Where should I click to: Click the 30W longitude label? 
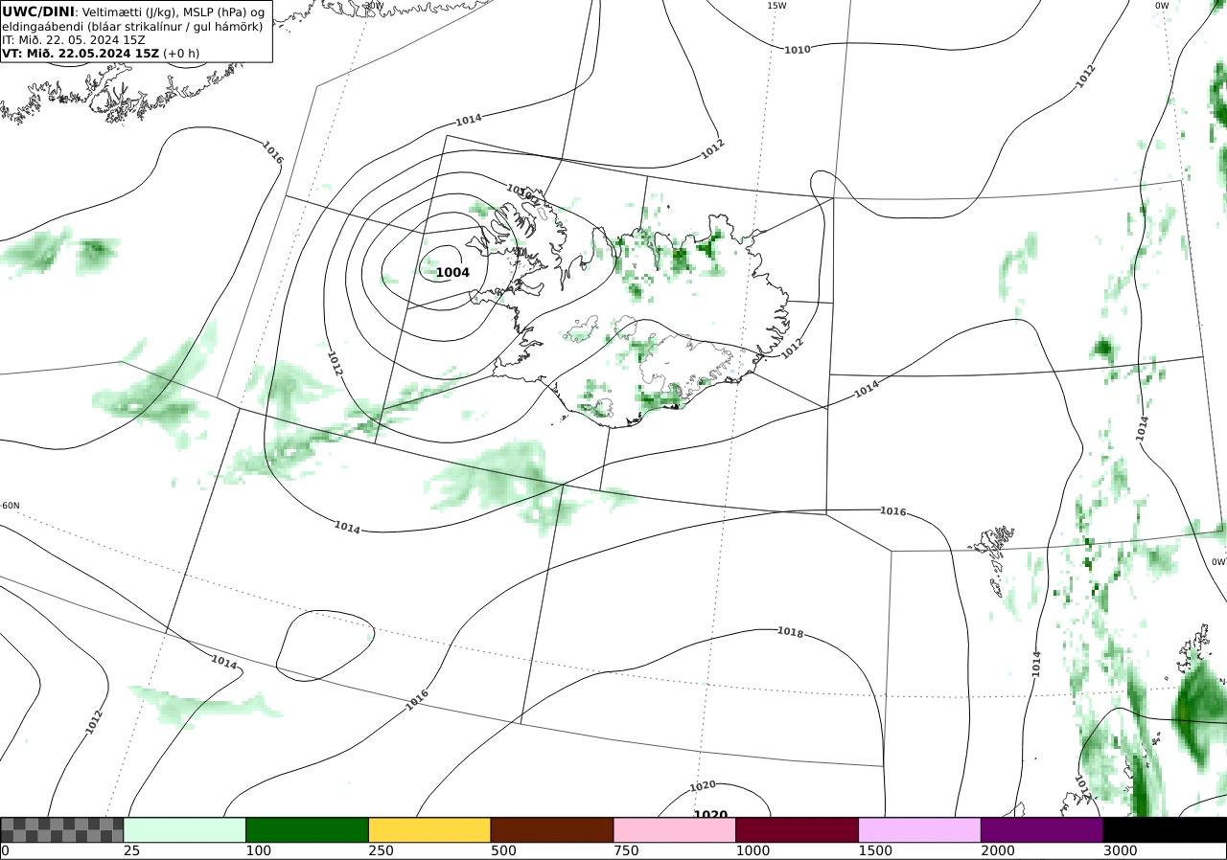374,6
